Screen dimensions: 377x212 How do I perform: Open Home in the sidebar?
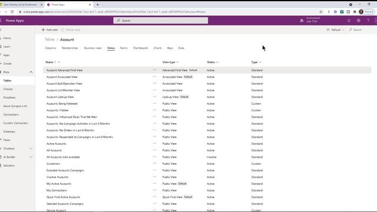click(x=7, y=38)
